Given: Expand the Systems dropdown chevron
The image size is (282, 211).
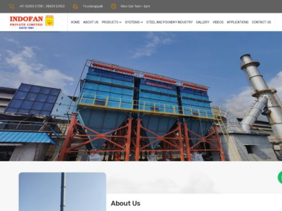Looking at the screenshot, I should point(142,22).
